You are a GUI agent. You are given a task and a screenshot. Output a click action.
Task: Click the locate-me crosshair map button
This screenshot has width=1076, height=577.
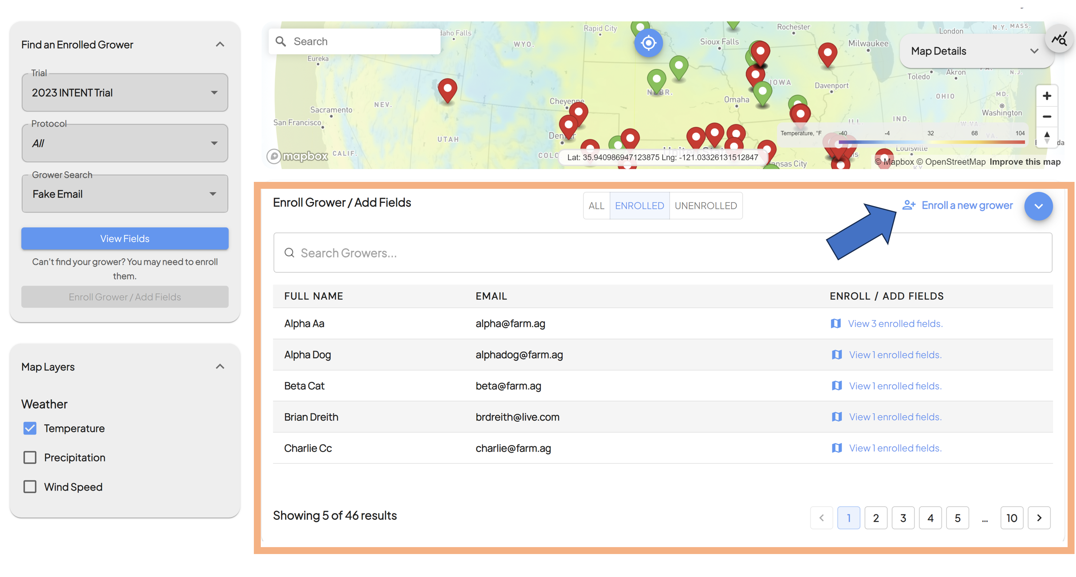pos(648,43)
